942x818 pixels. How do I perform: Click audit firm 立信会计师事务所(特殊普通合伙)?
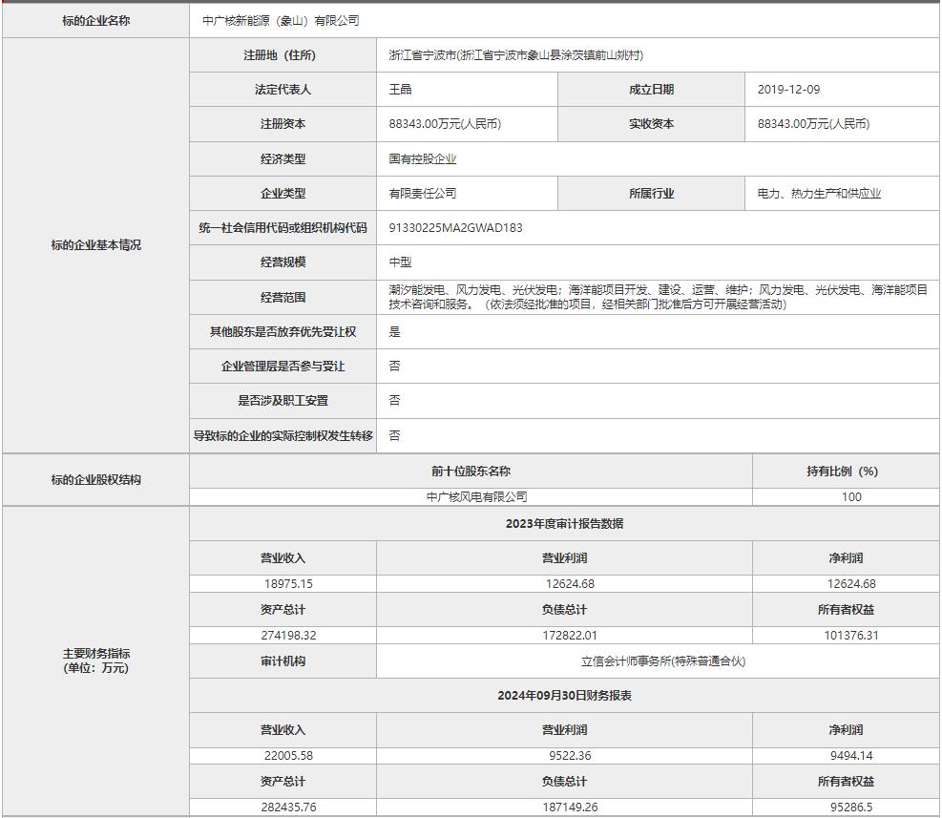(662, 661)
